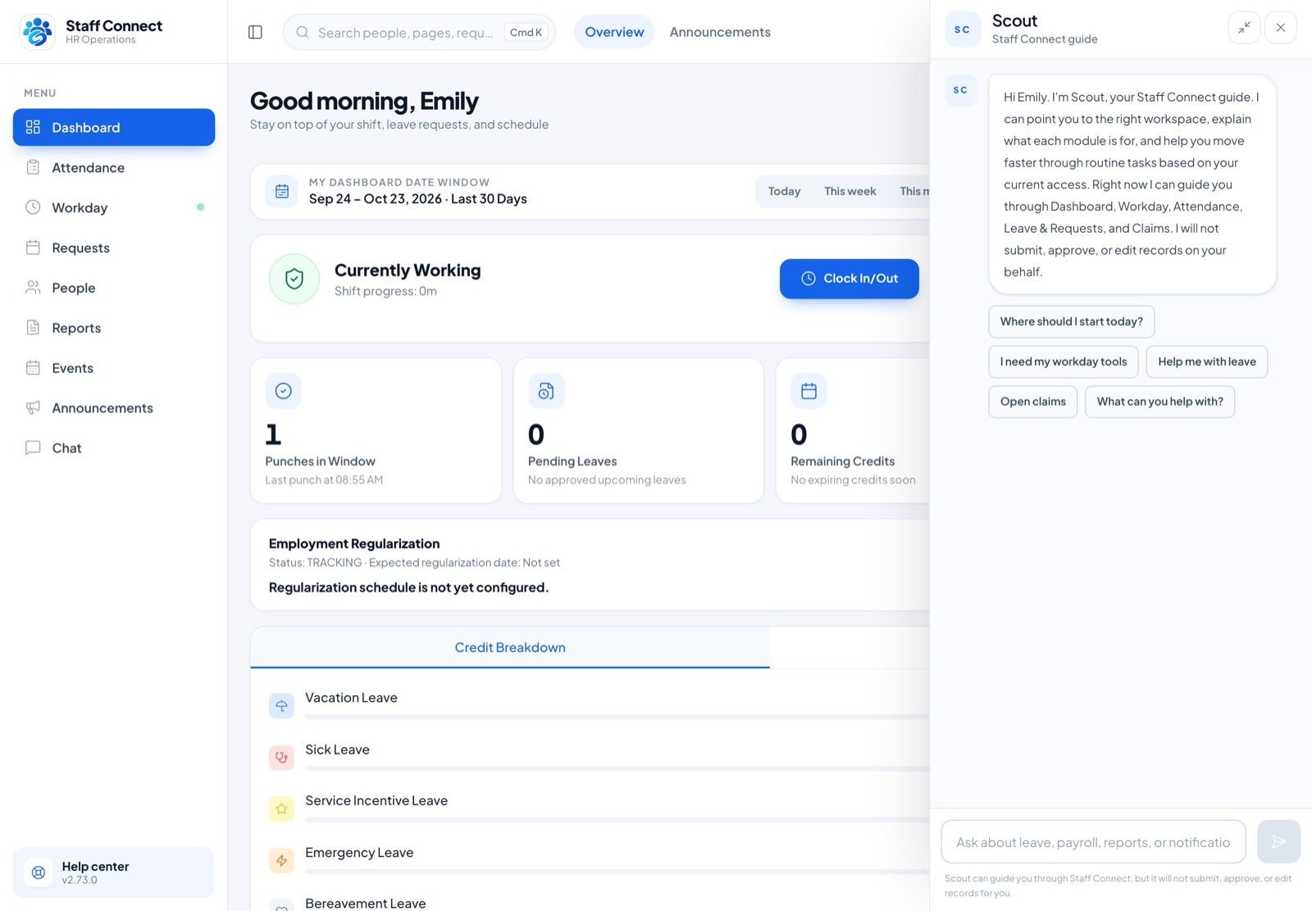Click the 'Open claims' suggestion
Image resolution: width=1312 pixels, height=911 pixels.
tap(1033, 402)
